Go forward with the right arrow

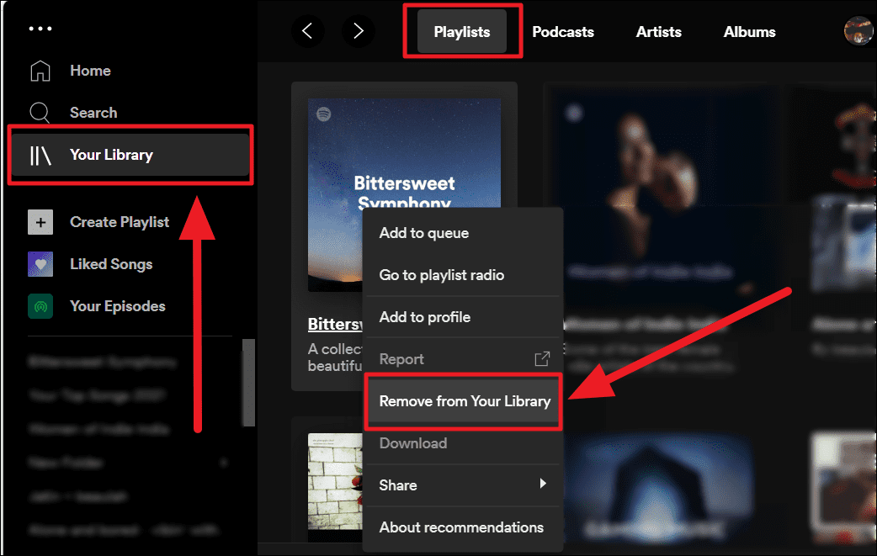click(358, 31)
